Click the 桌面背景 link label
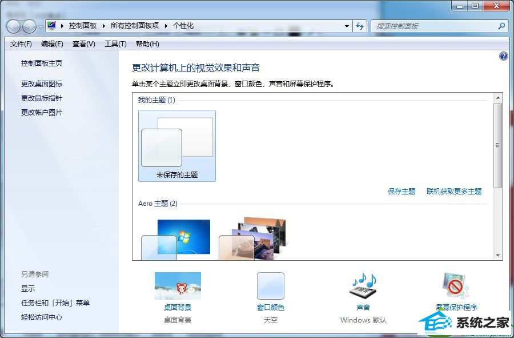This screenshot has width=514, height=338. (178, 308)
